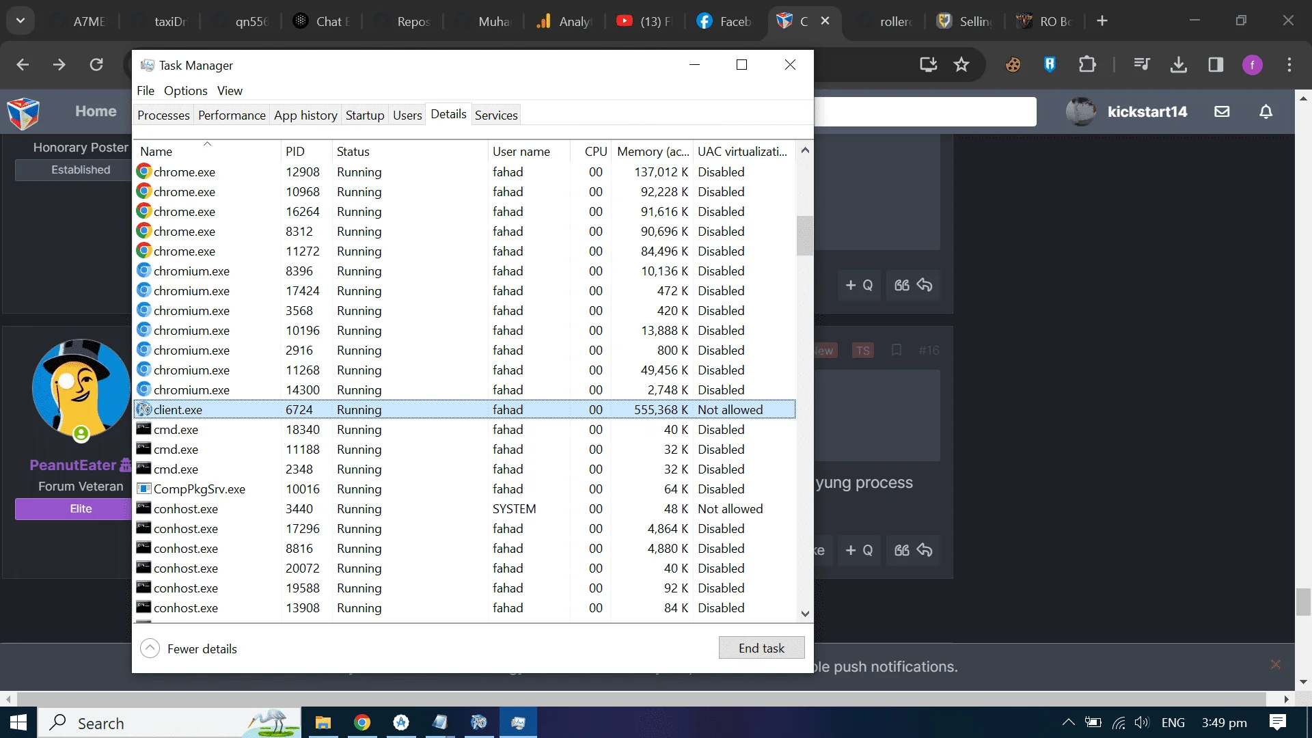Select the client.exe process row
The height and width of the screenshot is (738, 1312).
coord(465,410)
